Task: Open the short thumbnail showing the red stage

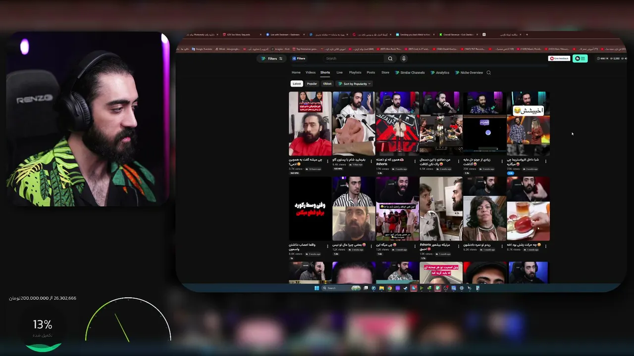Action: click(x=397, y=124)
